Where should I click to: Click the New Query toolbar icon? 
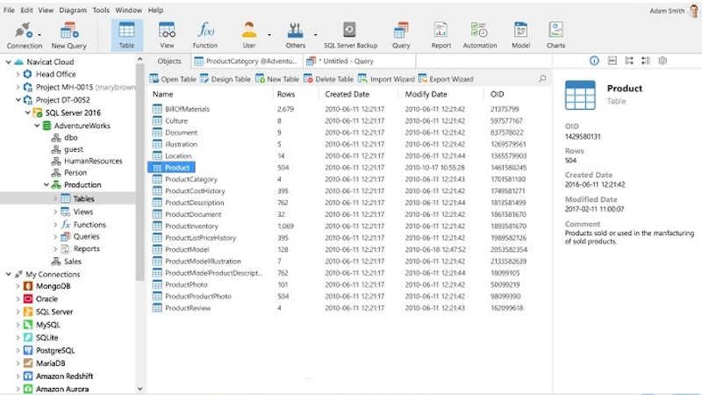click(69, 35)
